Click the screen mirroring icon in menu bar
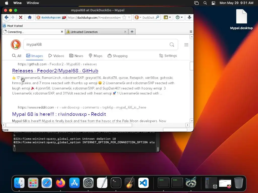This screenshot has width=258, height=193. tap(197, 3)
